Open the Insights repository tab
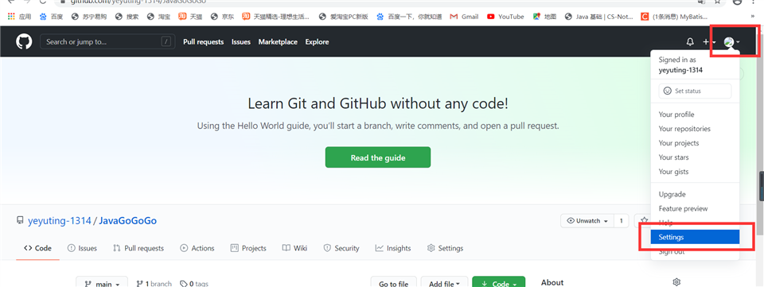 pos(392,248)
